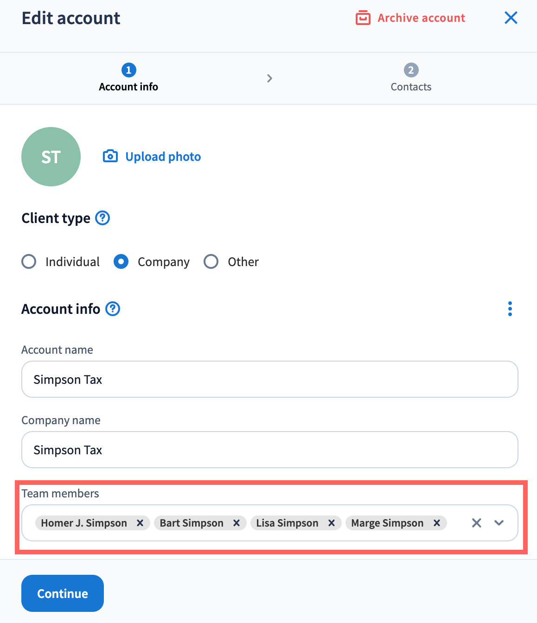The width and height of the screenshot is (537, 623).
Task: Remove Homer J. Simpson from team members
Action: 140,523
